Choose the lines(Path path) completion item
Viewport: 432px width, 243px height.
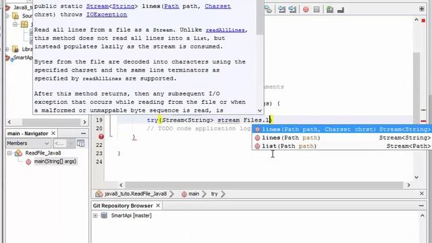point(342,138)
